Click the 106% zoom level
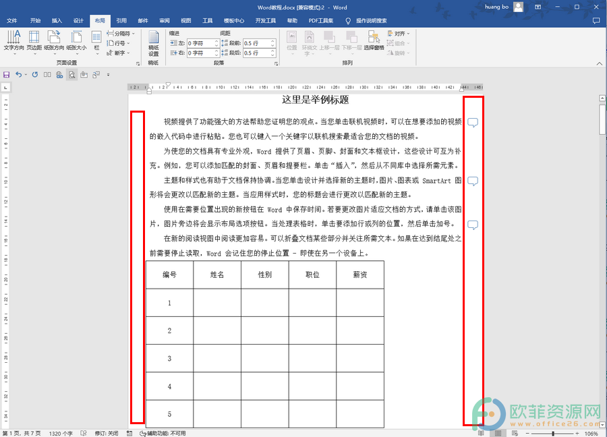Viewport: 607px width, 437px height. coord(591,434)
